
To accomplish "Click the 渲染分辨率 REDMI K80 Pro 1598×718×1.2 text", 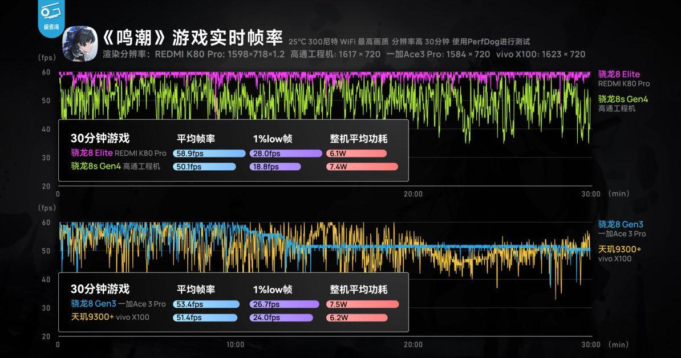I will click(194, 54).
